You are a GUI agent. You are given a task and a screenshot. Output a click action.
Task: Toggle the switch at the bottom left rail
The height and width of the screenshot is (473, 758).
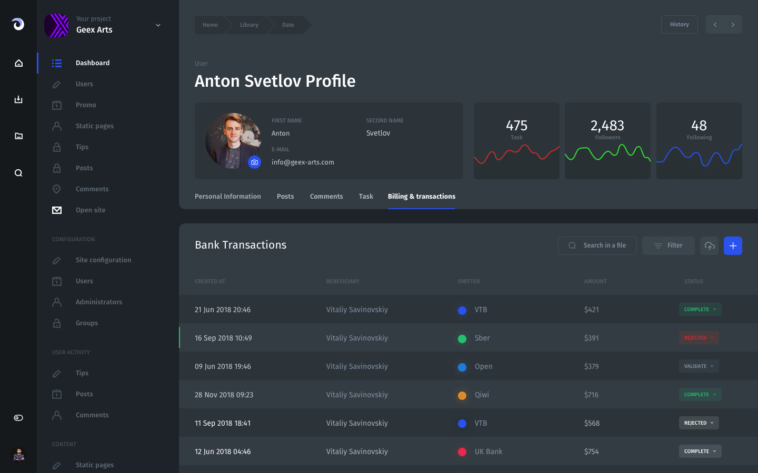18,417
